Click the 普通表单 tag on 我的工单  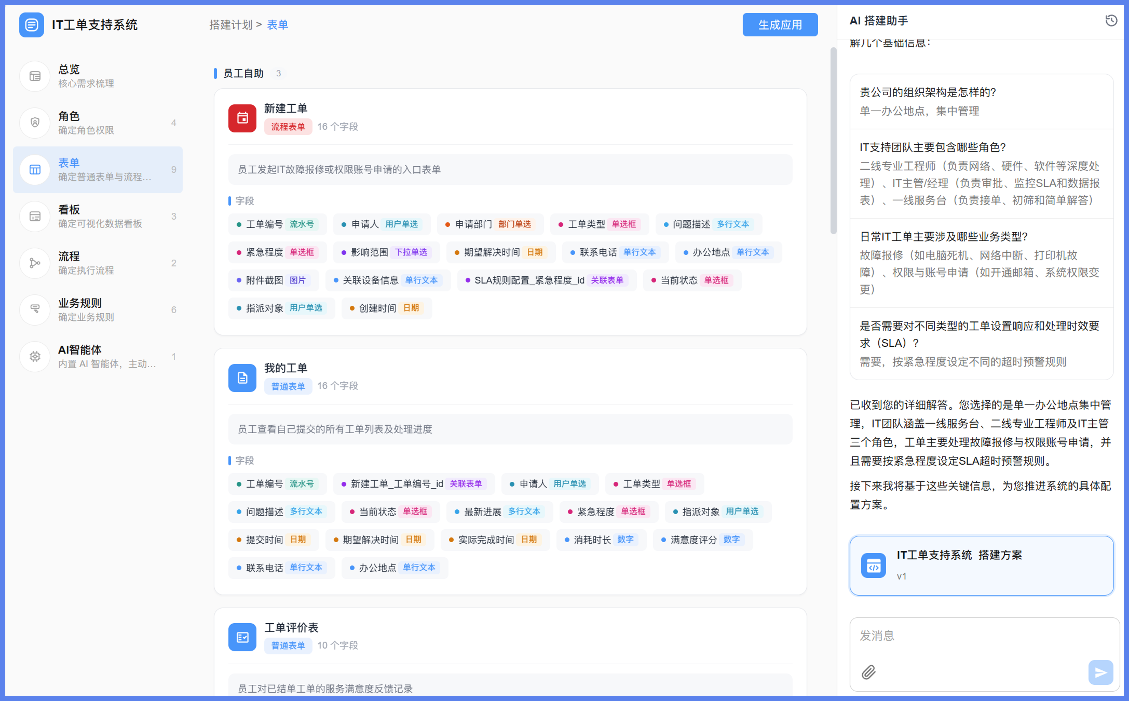click(288, 386)
